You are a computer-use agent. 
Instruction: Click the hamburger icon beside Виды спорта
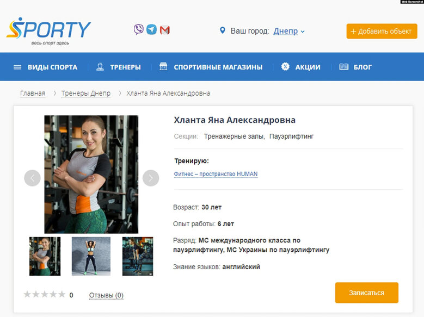(x=17, y=67)
